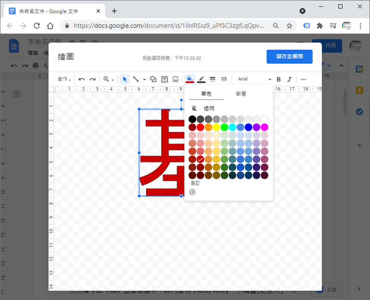Insert an image with the image icon
Screen dimensions: 370x300
[x=175, y=79]
